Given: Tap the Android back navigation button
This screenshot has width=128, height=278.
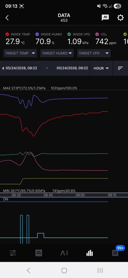Looking at the screenshot, I should click(x=28, y=270).
